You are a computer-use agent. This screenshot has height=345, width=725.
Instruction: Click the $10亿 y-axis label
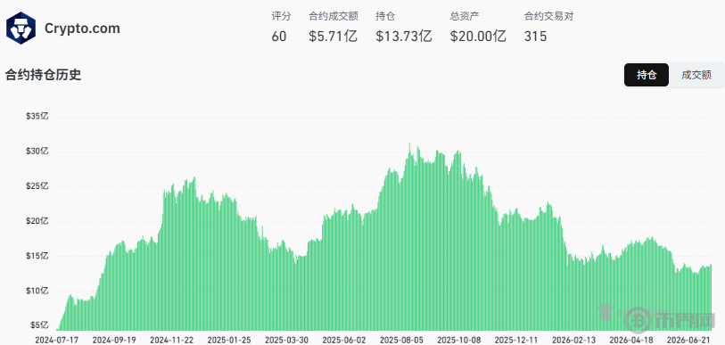[x=37, y=291]
